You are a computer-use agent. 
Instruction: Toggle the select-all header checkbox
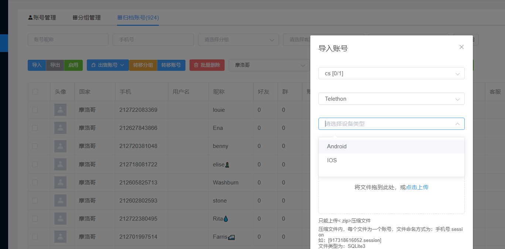pos(35,92)
